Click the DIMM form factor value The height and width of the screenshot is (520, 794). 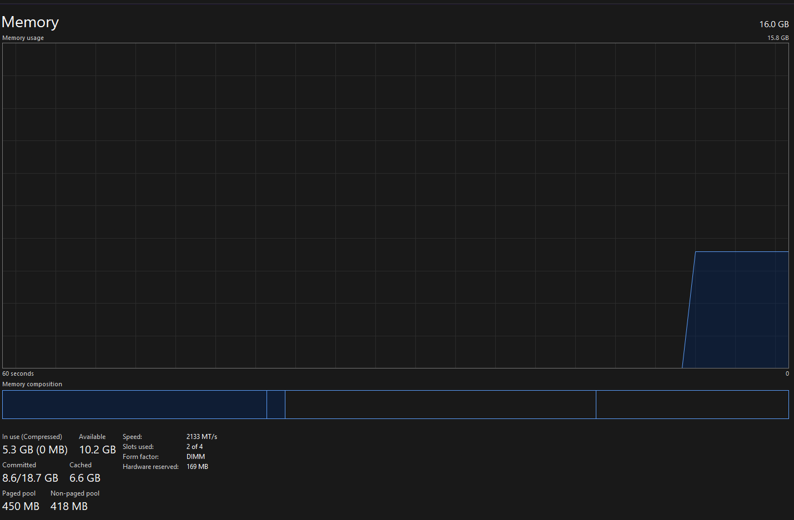pyautogui.click(x=195, y=457)
